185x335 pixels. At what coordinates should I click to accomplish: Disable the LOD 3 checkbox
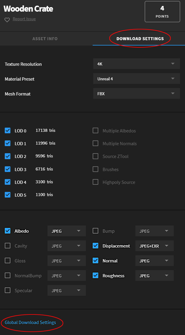[x=8, y=169]
